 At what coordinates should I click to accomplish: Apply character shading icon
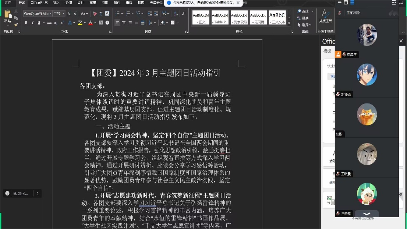pyautogui.click(x=101, y=23)
